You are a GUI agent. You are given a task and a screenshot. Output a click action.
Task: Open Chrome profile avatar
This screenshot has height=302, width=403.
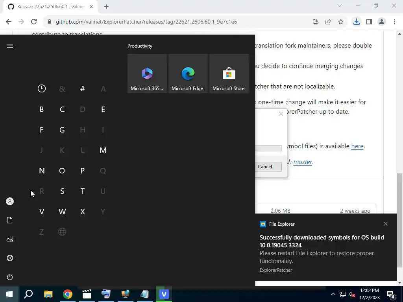pos(382,22)
